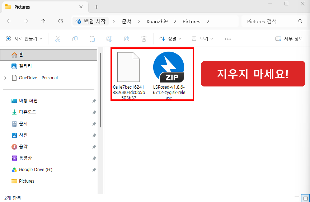Minimize the File Explorer window
The image size is (310, 202).
pyautogui.click(x=270, y=4)
